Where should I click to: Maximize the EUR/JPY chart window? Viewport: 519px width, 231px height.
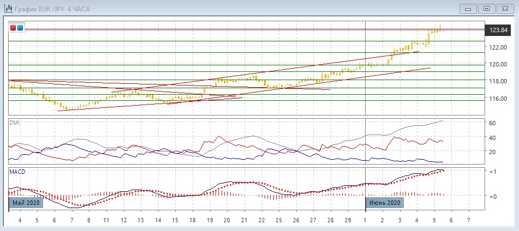pyautogui.click(x=487, y=8)
